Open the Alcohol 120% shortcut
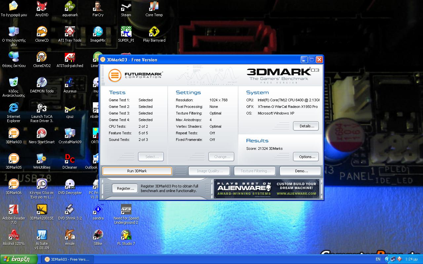The width and height of the screenshot is (423, 264). [x=14, y=238]
